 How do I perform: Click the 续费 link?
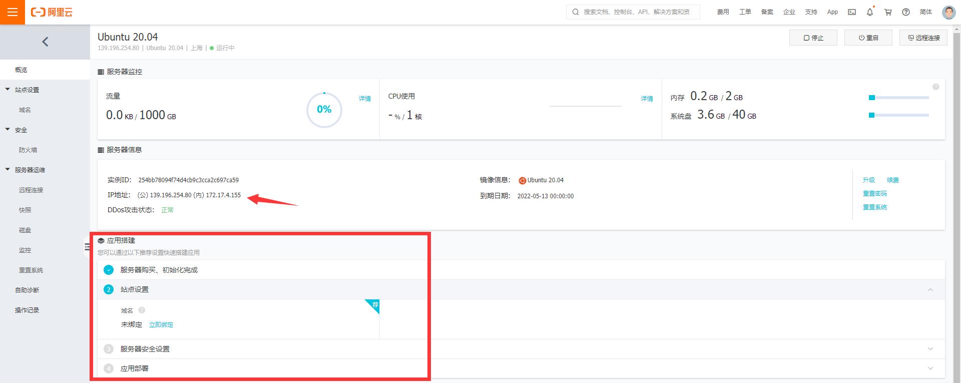point(893,180)
